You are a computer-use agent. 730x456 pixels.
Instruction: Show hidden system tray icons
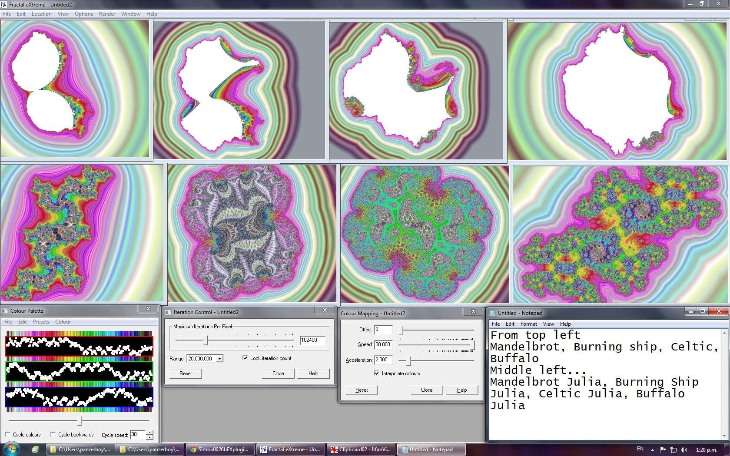[x=652, y=449]
